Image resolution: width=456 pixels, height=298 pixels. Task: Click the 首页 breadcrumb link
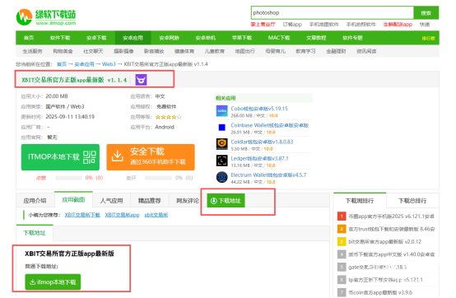62,64
